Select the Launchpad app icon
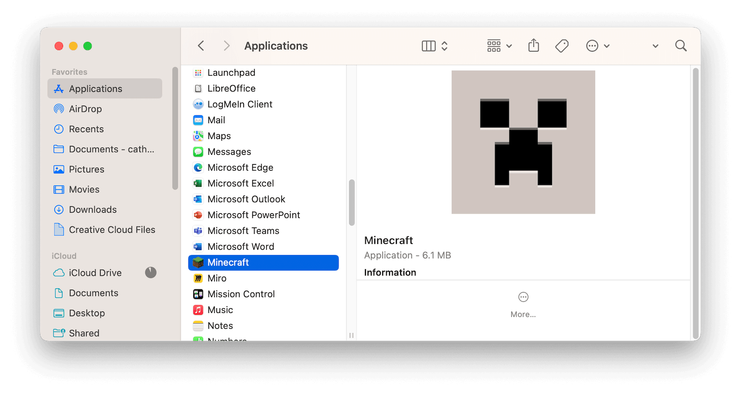The height and width of the screenshot is (394, 741). coord(198,73)
